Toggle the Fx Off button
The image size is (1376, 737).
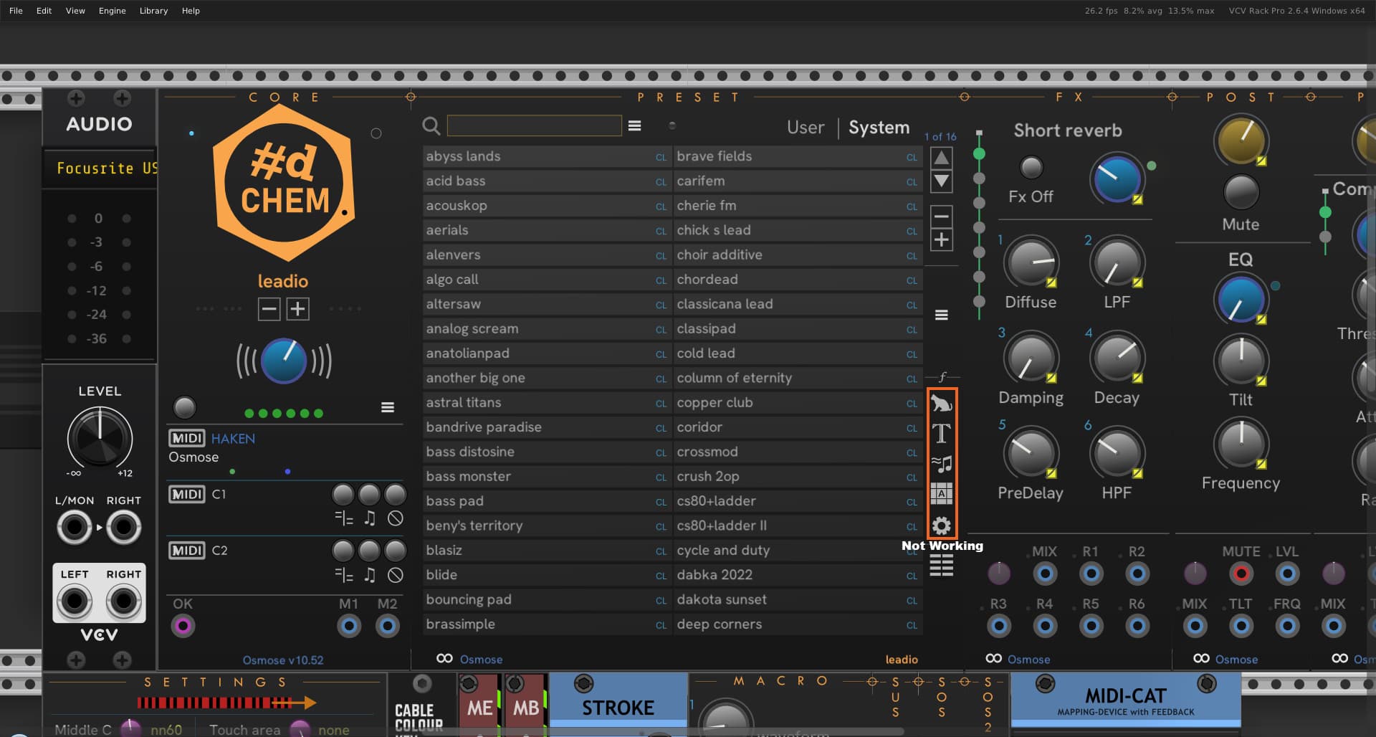point(1031,168)
